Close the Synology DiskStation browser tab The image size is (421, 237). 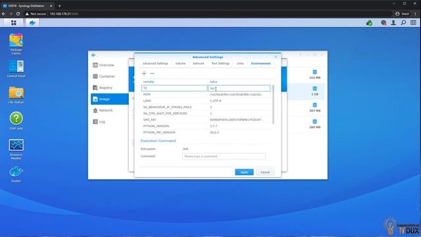51,6
